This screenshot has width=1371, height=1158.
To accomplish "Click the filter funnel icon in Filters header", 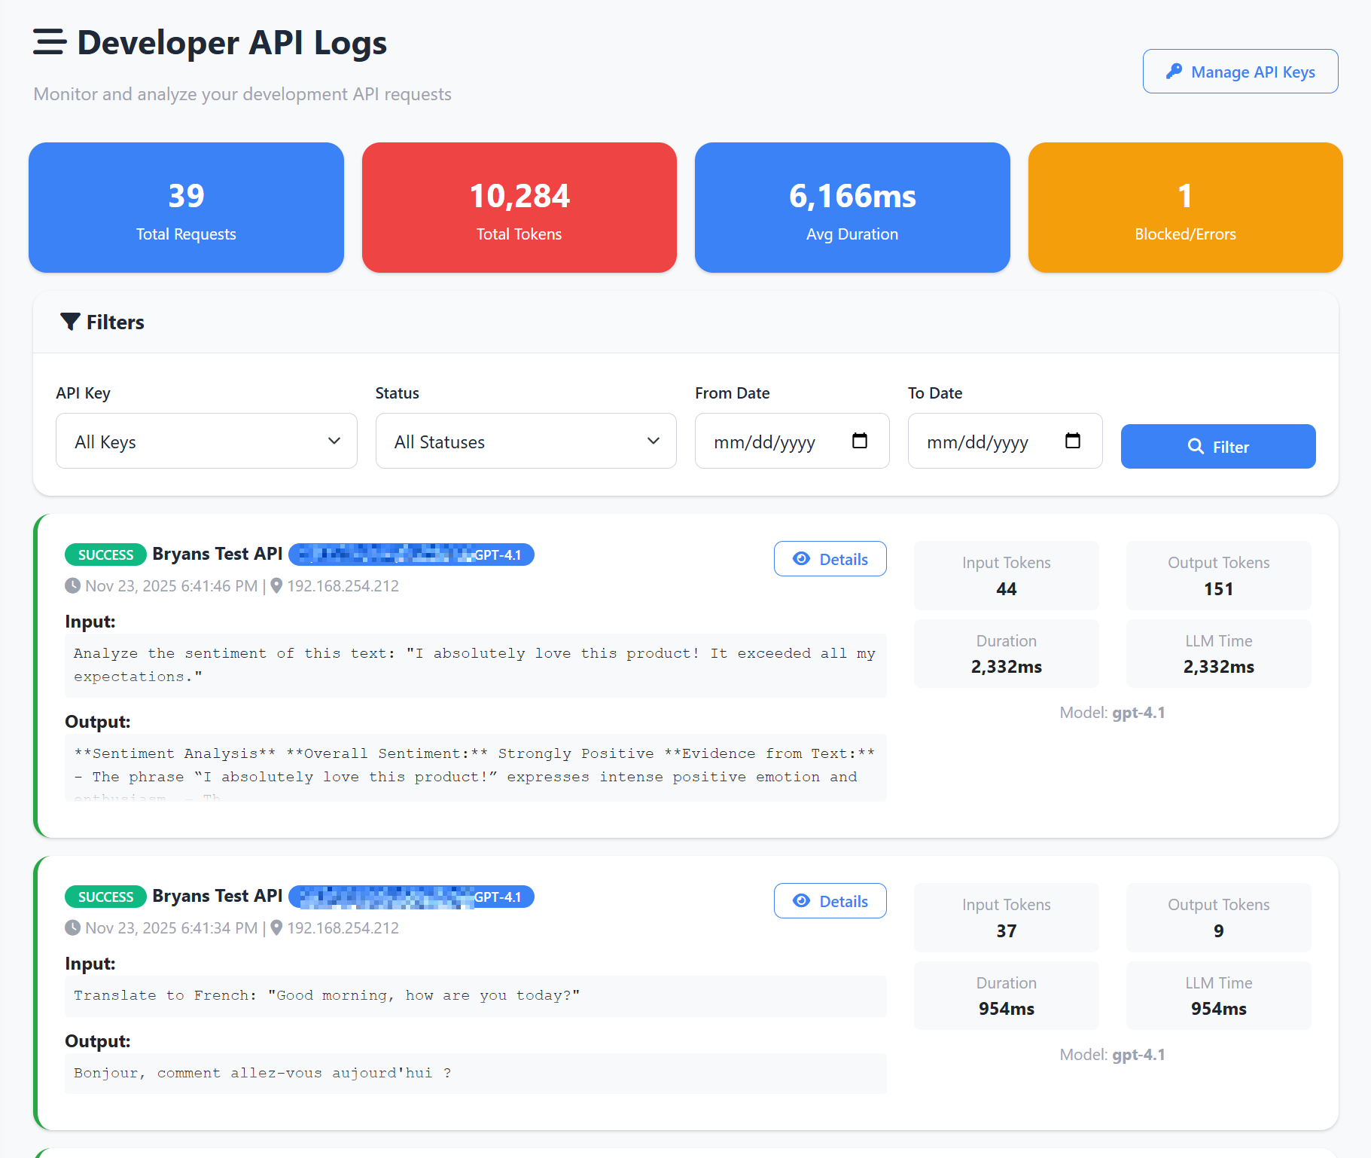I will pos(71,322).
